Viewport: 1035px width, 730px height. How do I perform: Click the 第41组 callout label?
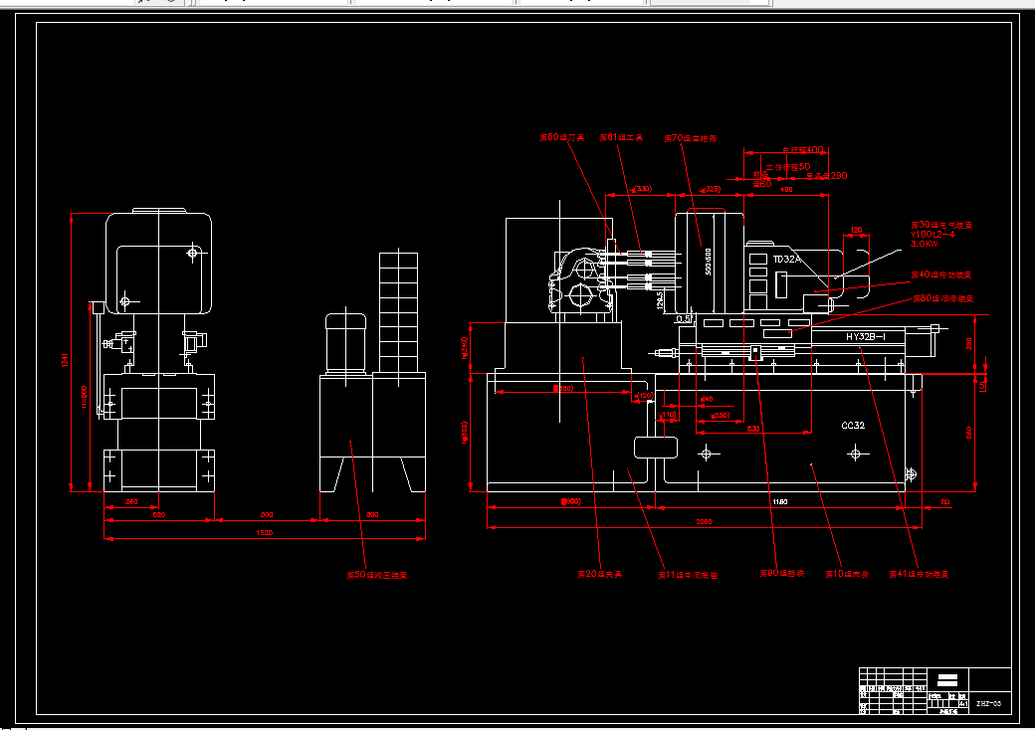click(x=919, y=574)
